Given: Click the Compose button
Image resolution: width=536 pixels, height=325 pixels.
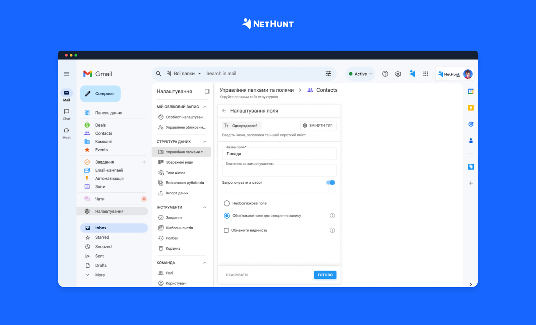Looking at the screenshot, I should [100, 94].
